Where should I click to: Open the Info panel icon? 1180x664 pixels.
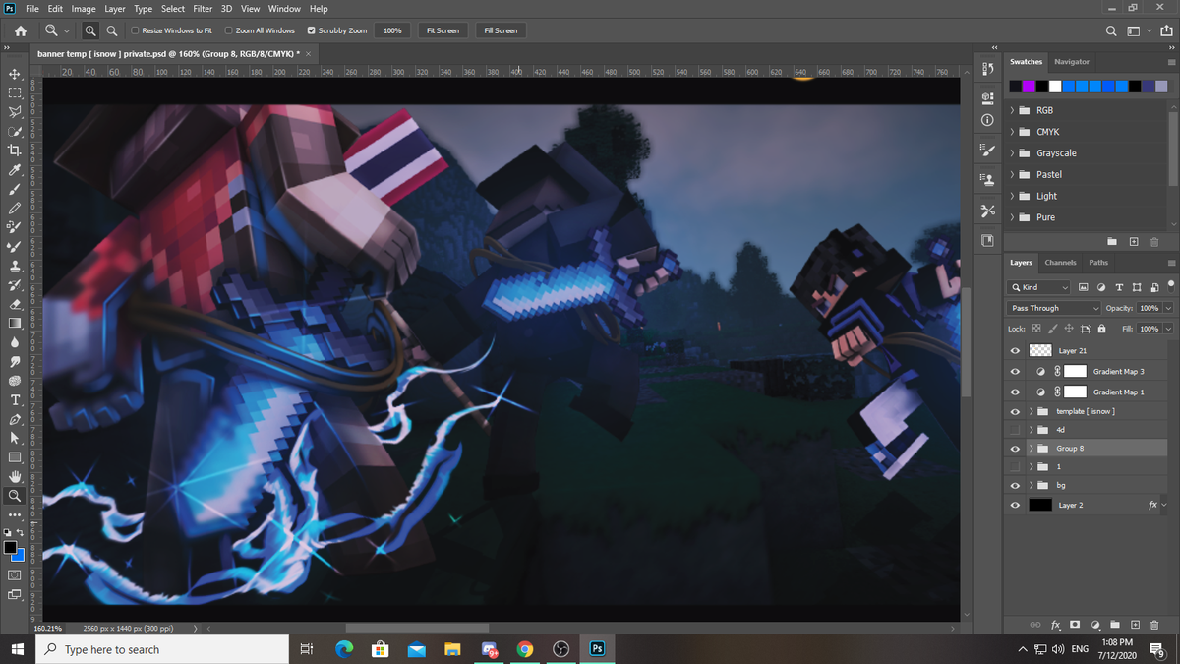pos(987,120)
